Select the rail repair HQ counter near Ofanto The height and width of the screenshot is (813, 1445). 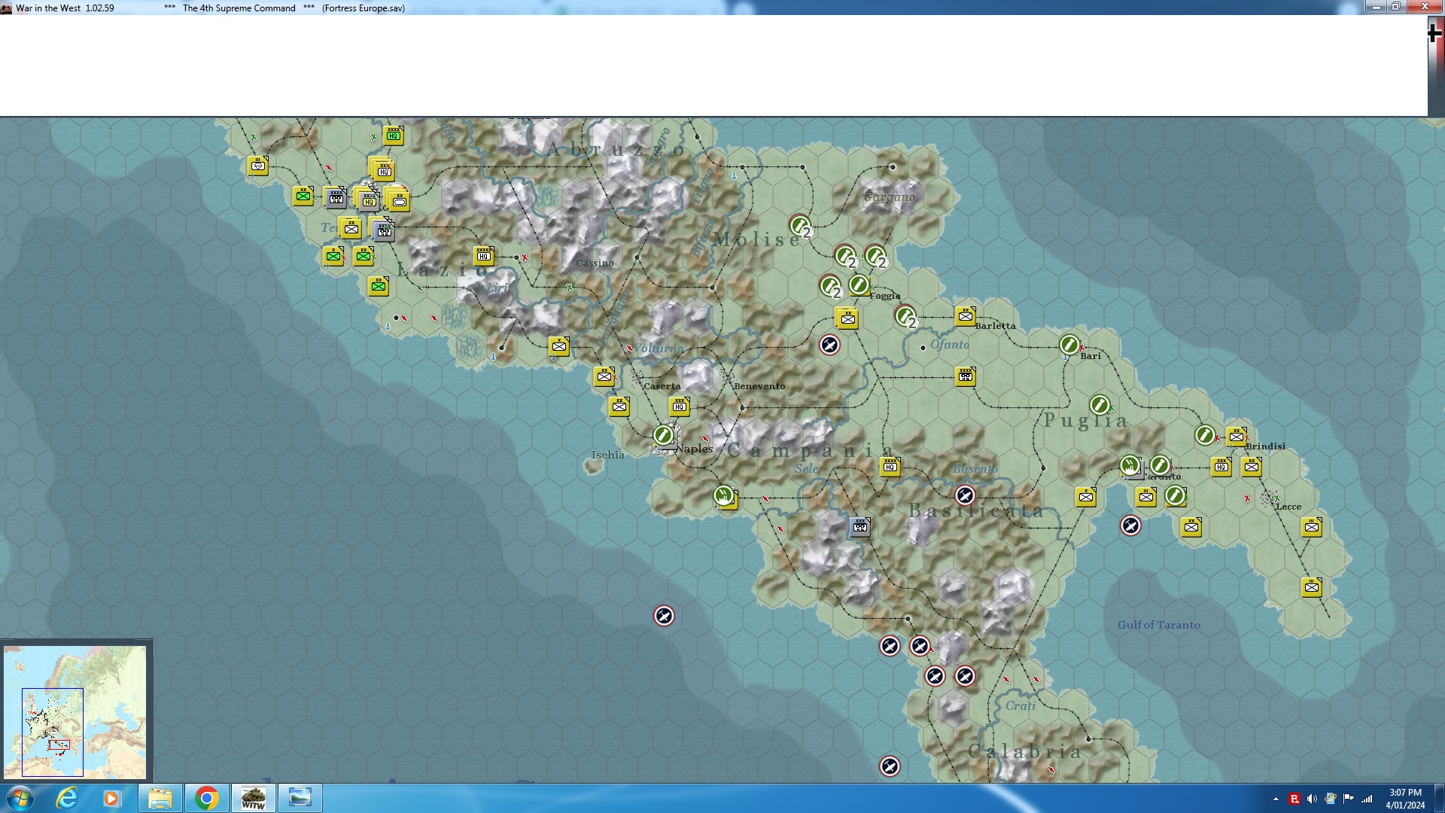[966, 376]
